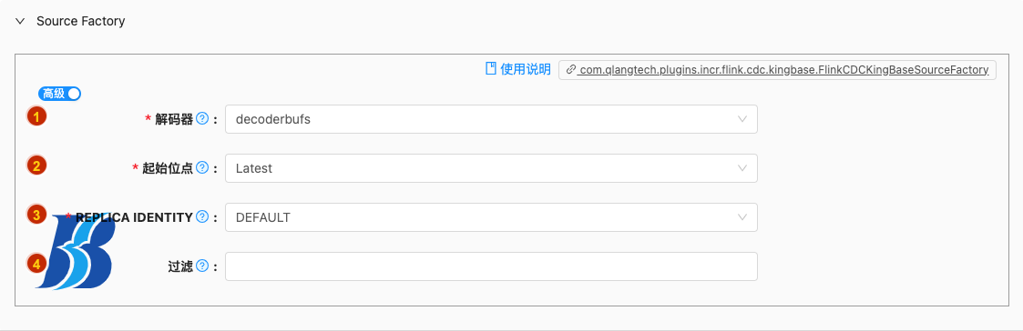
Task: Click the 过滤 filter input field
Action: pos(491,266)
